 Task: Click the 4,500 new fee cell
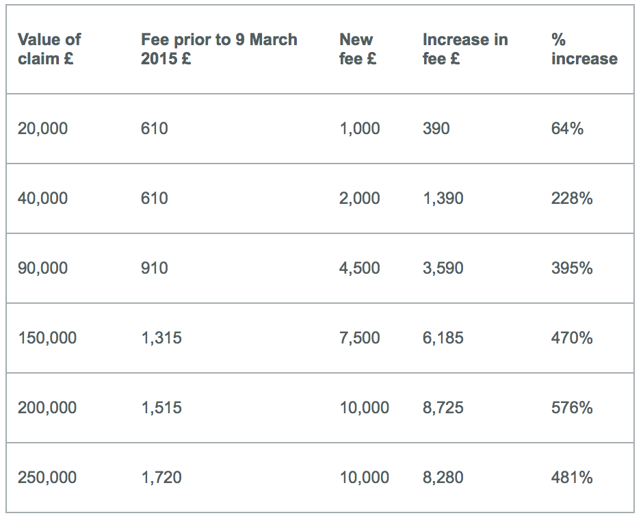click(360, 268)
